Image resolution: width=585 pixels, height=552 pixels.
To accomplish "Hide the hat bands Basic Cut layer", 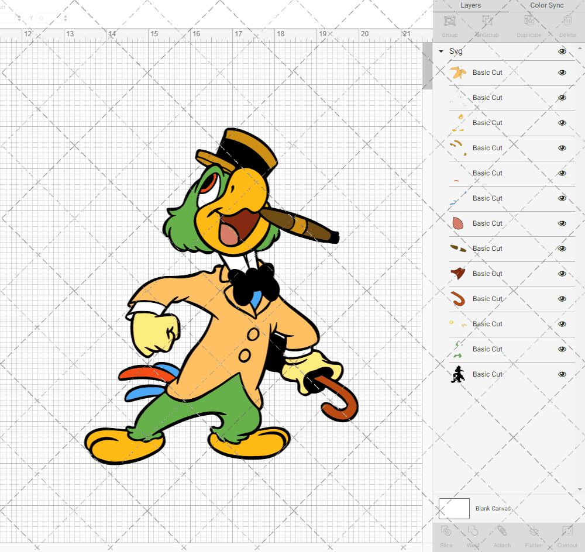I will 562,148.
